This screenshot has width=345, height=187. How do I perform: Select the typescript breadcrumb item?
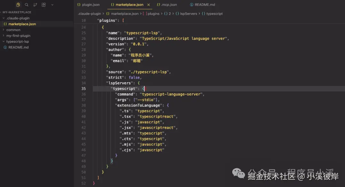214,14
